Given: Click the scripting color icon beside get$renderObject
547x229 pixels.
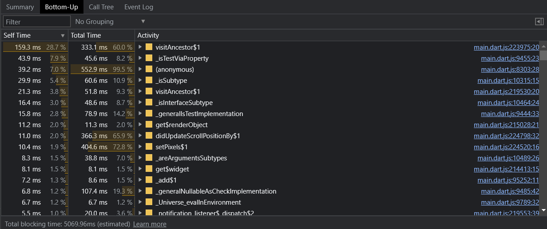Looking at the screenshot, I should pyautogui.click(x=149, y=124).
